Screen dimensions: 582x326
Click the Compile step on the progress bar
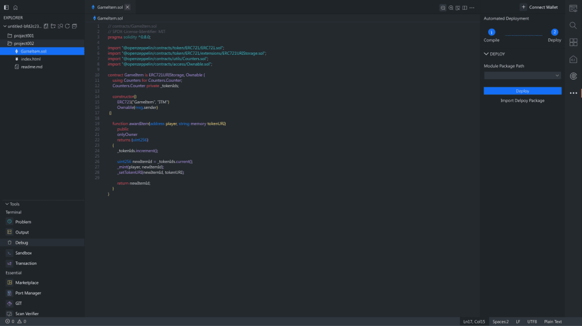tap(491, 32)
